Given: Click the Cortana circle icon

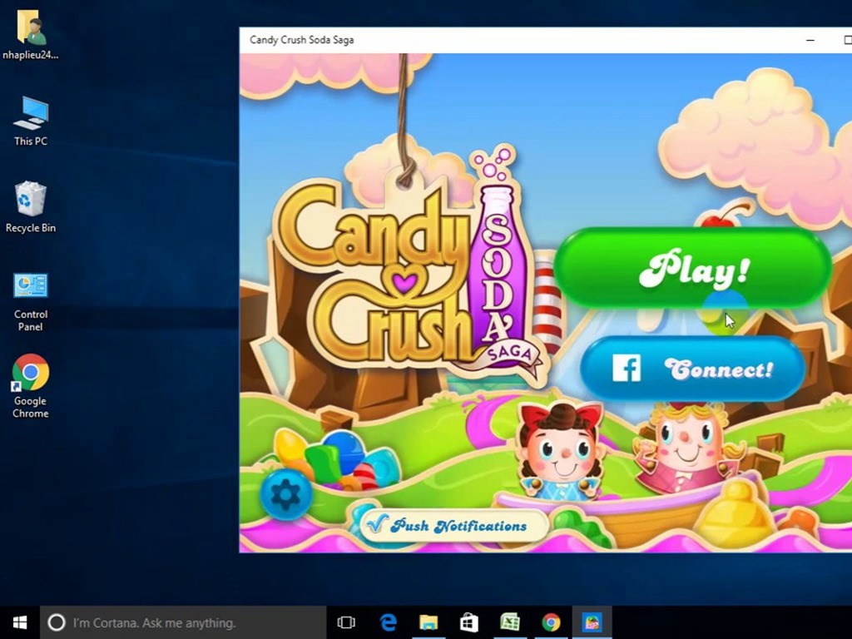Looking at the screenshot, I should [57, 622].
